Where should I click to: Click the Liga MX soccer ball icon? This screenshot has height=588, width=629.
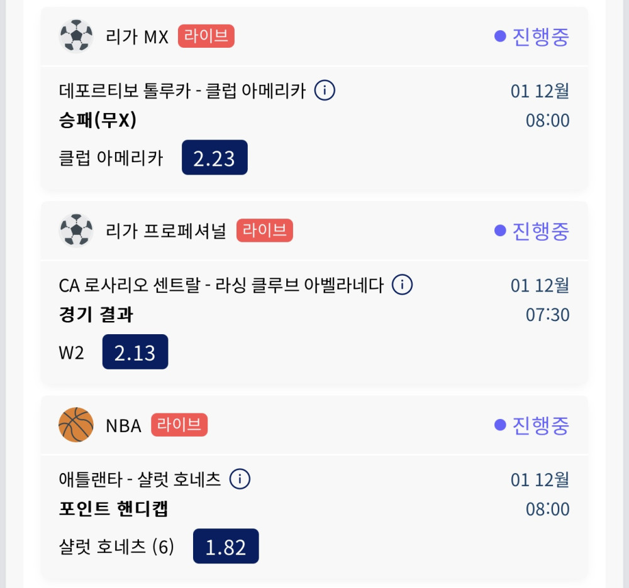tap(76, 36)
